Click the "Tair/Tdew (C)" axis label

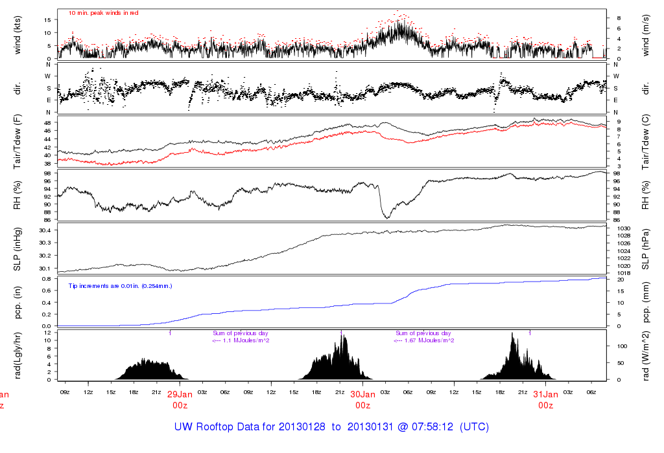point(645,142)
